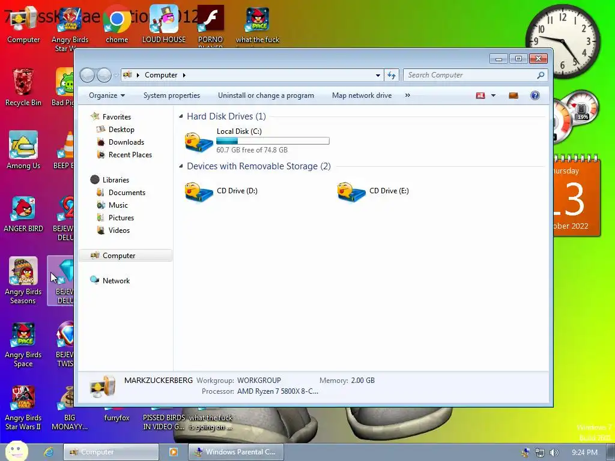Open the BIG MONAYY desktop shortcut
615x461 pixels.
(70, 408)
